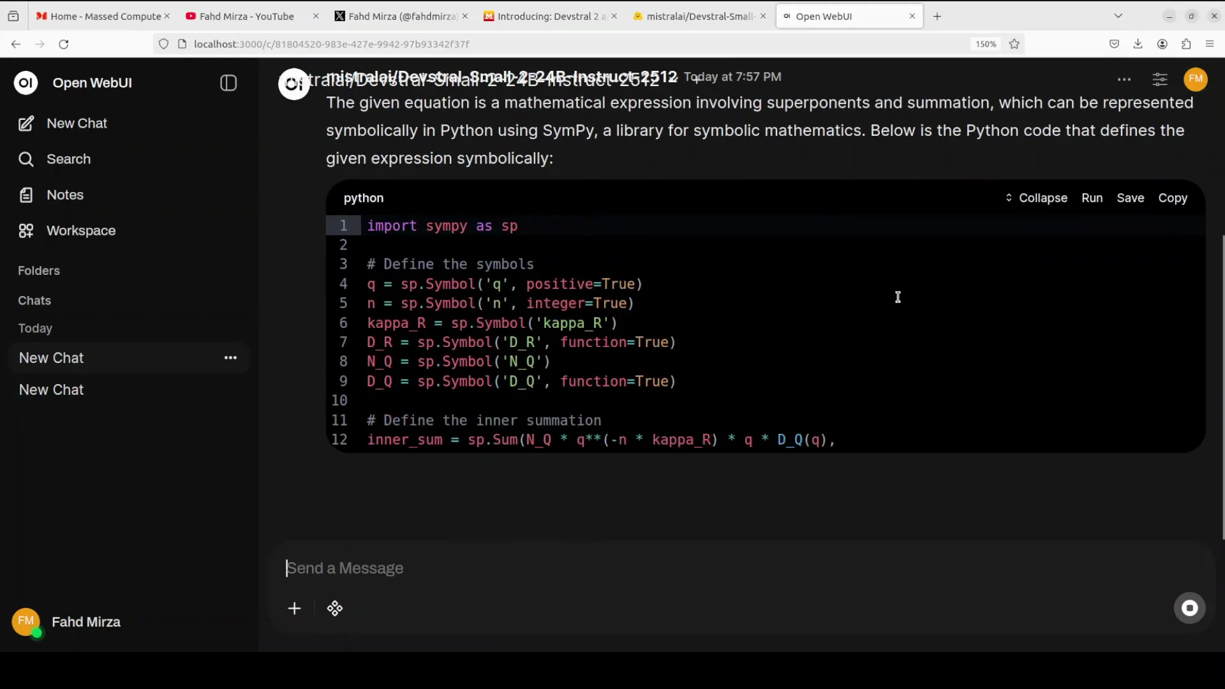Bookmark this page with the star icon
Viewport: 1225px width, 689px height.
click(1014, 44)
